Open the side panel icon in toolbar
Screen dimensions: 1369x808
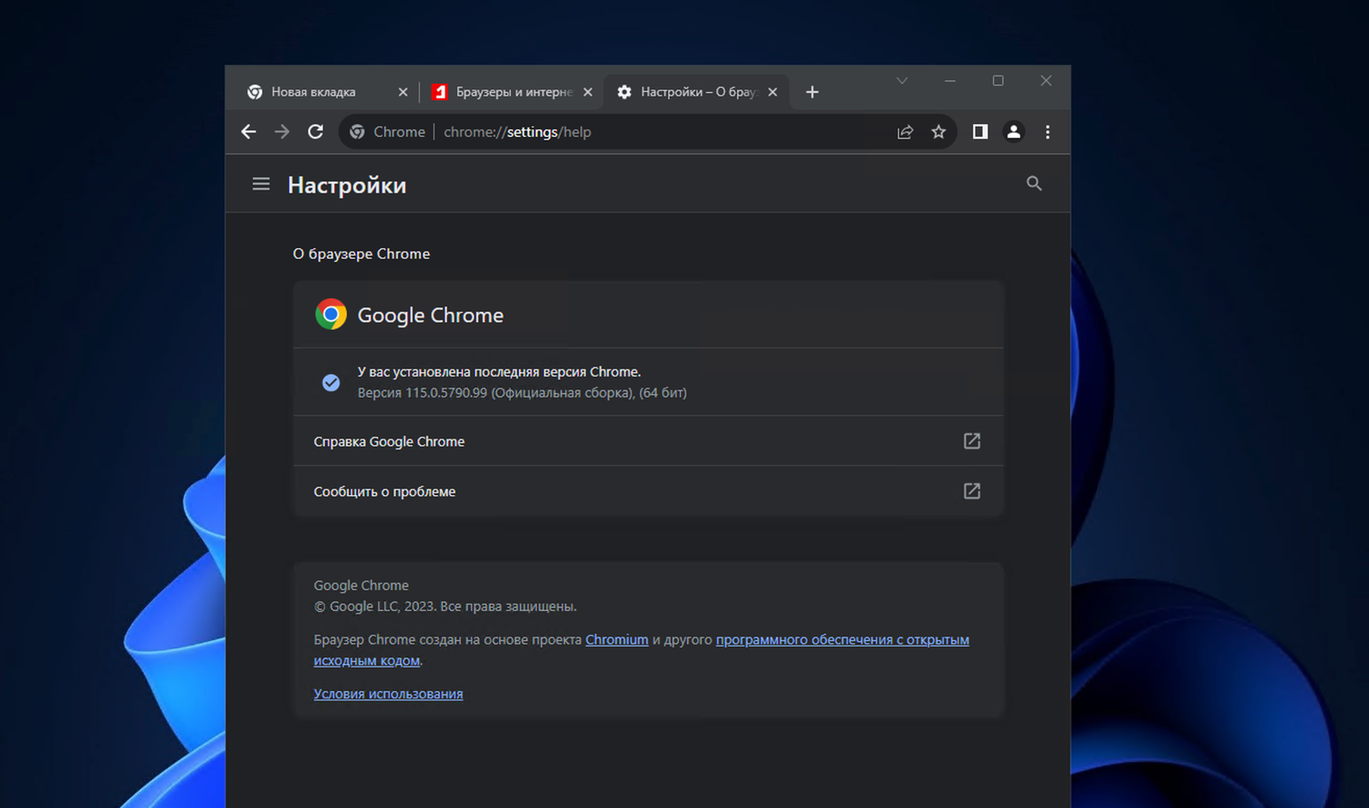[980, 132]
